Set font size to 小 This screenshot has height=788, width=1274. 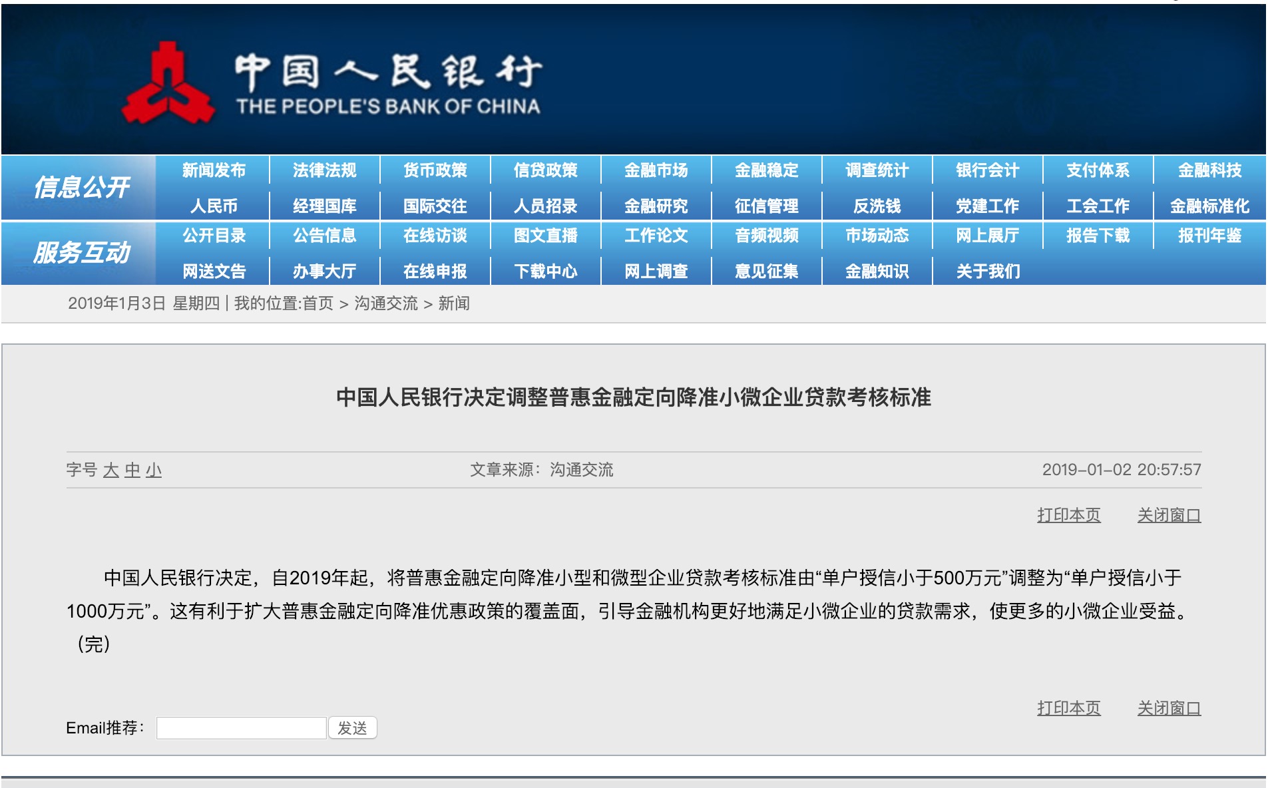(x=154, y=471)
